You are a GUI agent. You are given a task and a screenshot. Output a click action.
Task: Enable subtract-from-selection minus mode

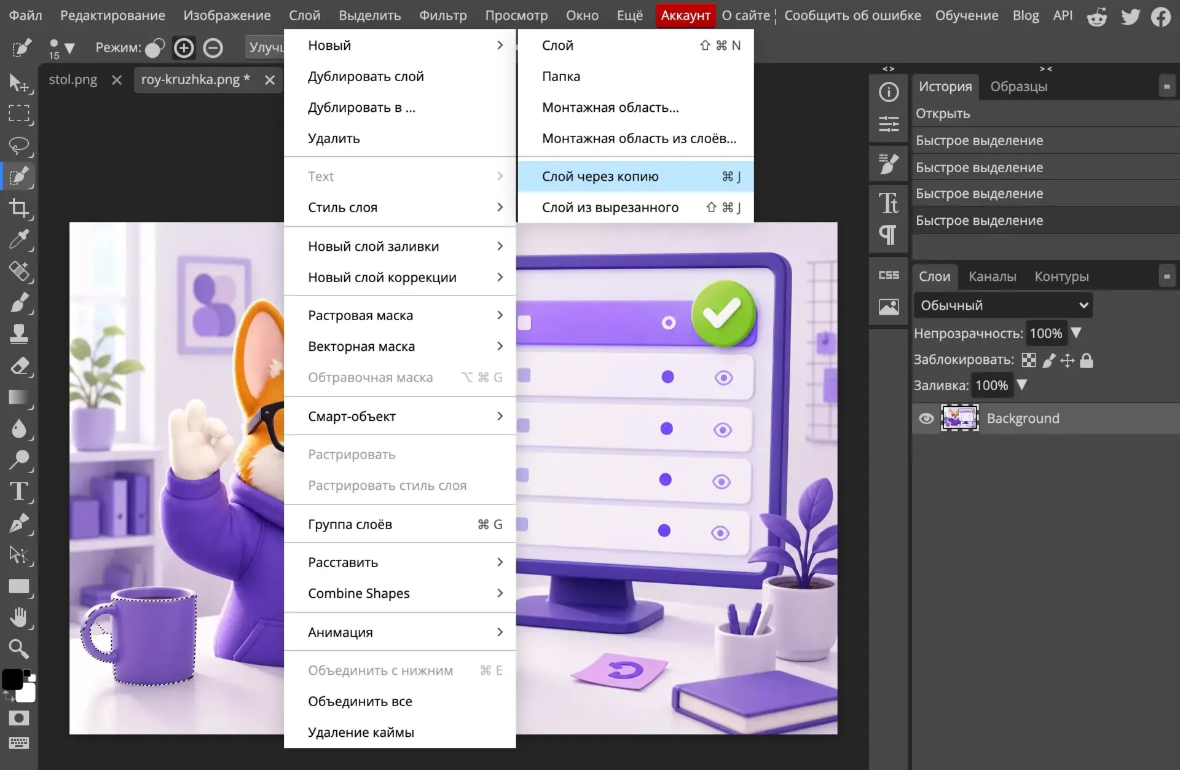point(213,48)
